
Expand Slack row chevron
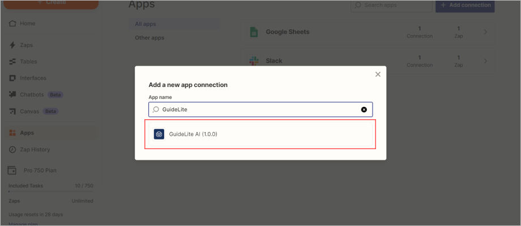pyautogui.click(x=485, y=61)
